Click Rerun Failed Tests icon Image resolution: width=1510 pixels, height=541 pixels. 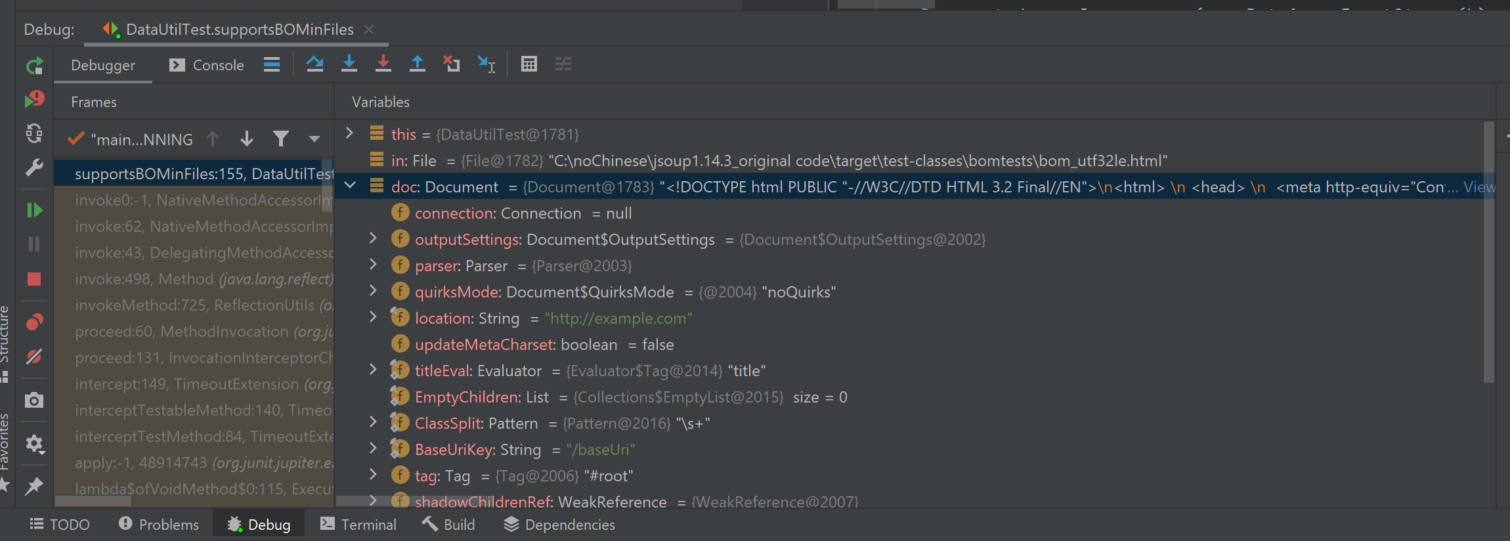(x=34, y=99)
